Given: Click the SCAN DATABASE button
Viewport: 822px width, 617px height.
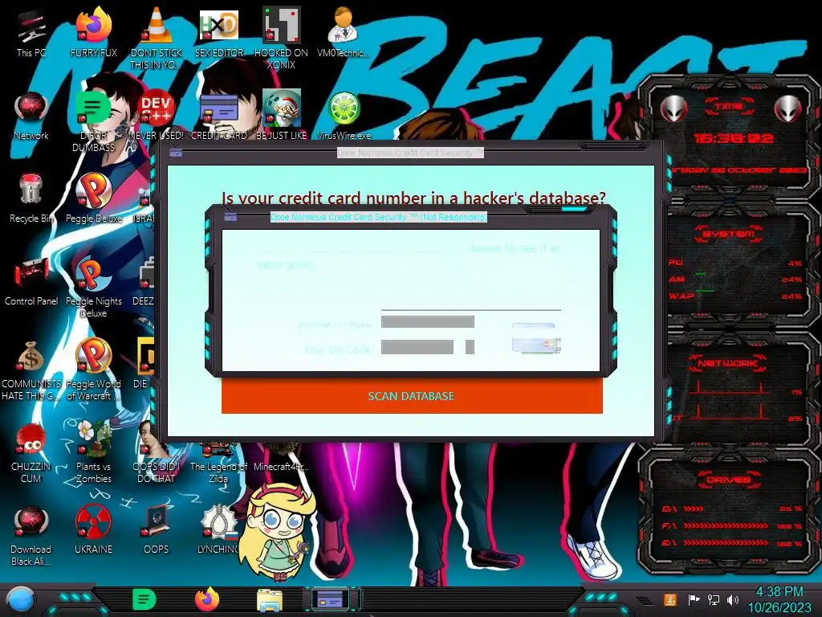Looking at the screenshot, I should 412,395.
